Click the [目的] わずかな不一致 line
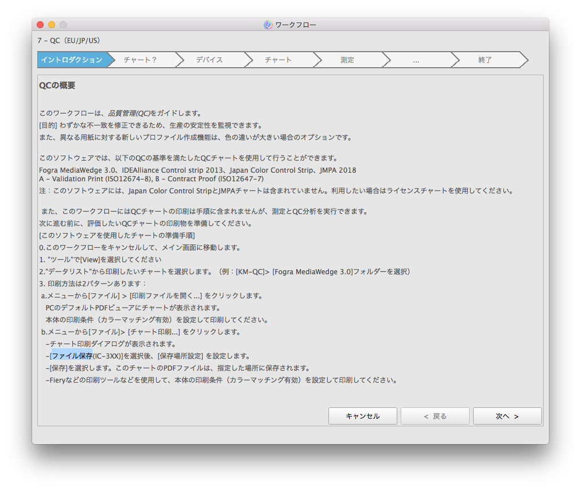The width and height of the screenshot is (581, 490). [152, 126]
